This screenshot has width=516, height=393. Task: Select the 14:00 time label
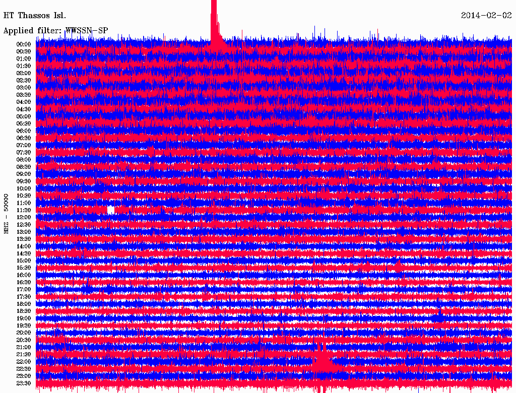coord(23,246)
